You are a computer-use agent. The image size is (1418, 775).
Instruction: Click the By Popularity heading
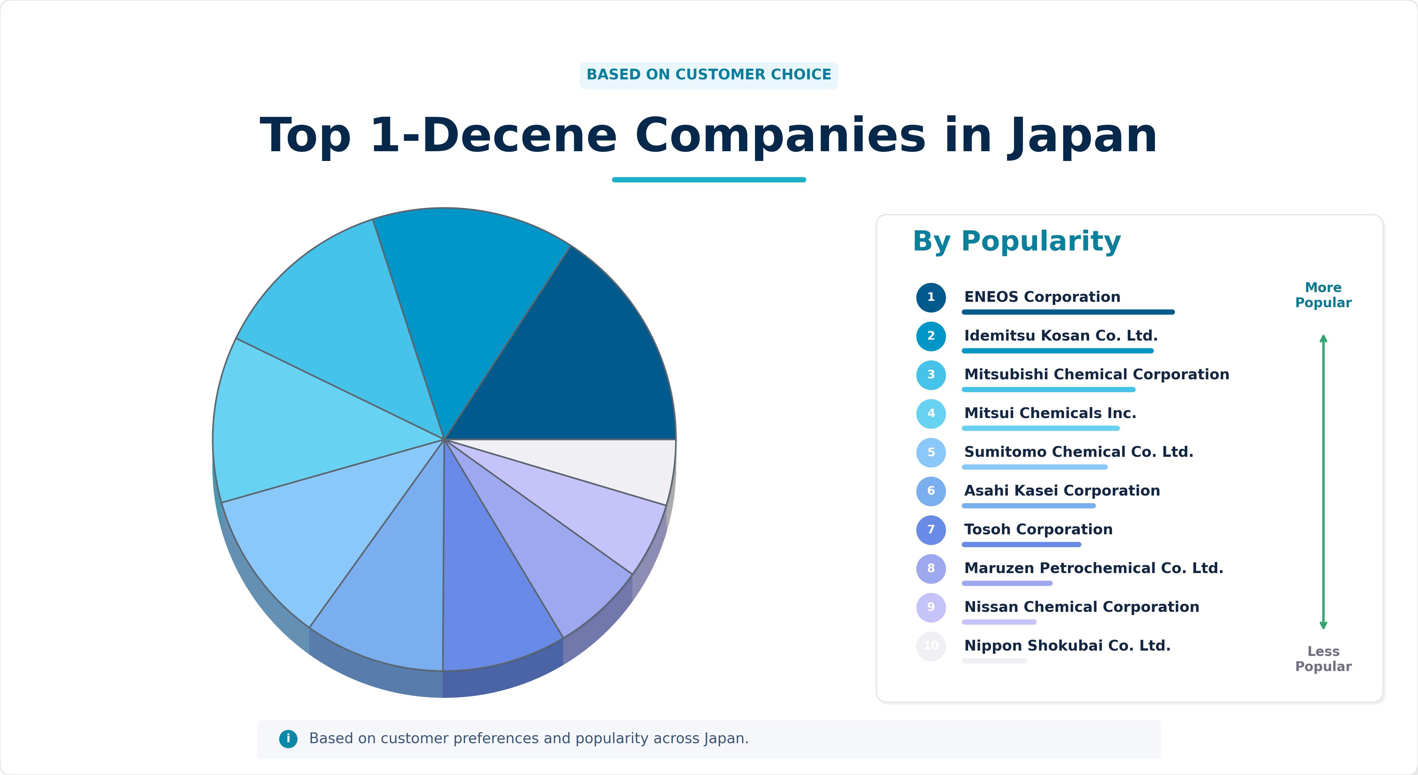[x=1016, y=242]
